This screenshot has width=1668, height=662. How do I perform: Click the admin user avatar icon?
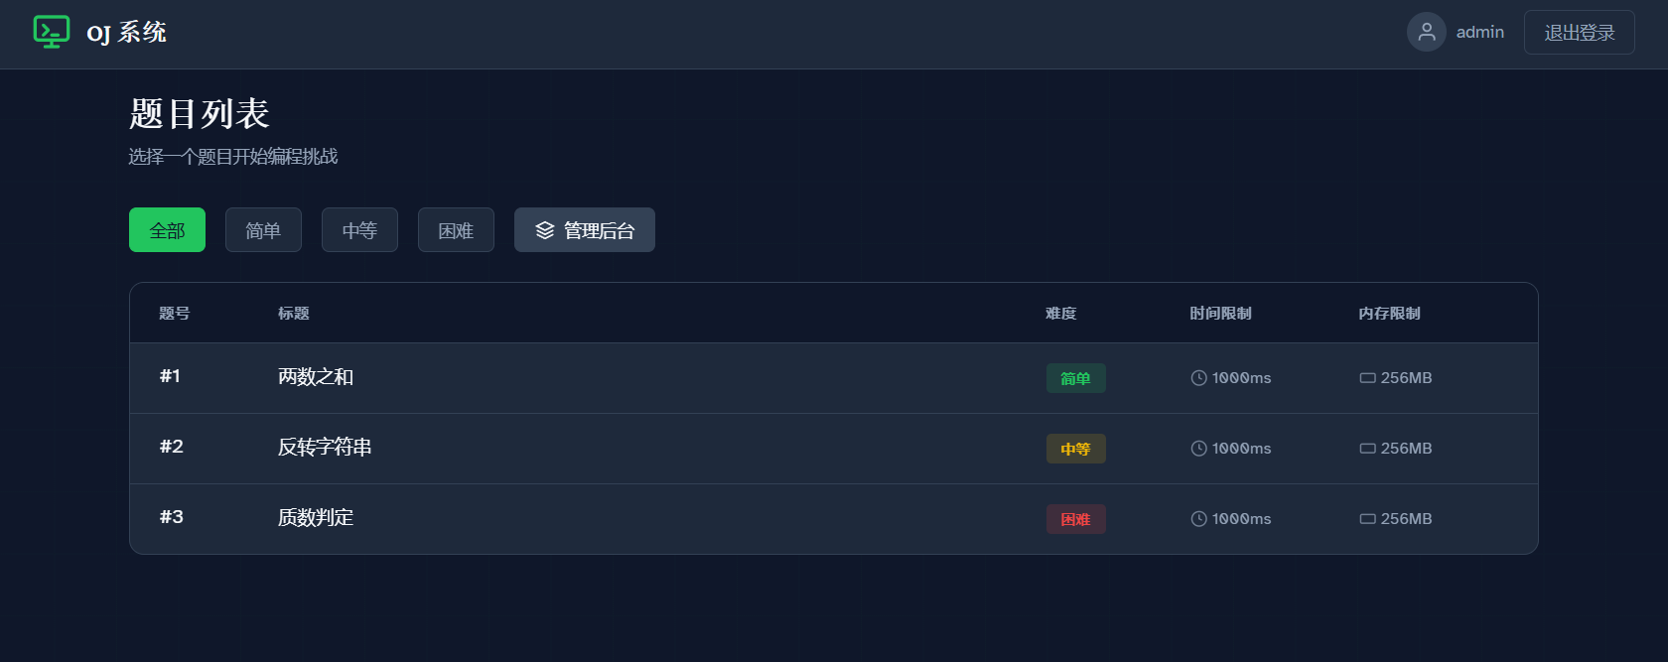(x=1427, y=32)
